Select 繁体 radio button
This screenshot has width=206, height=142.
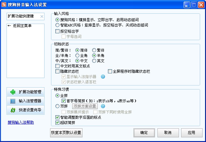coord(94,50)
